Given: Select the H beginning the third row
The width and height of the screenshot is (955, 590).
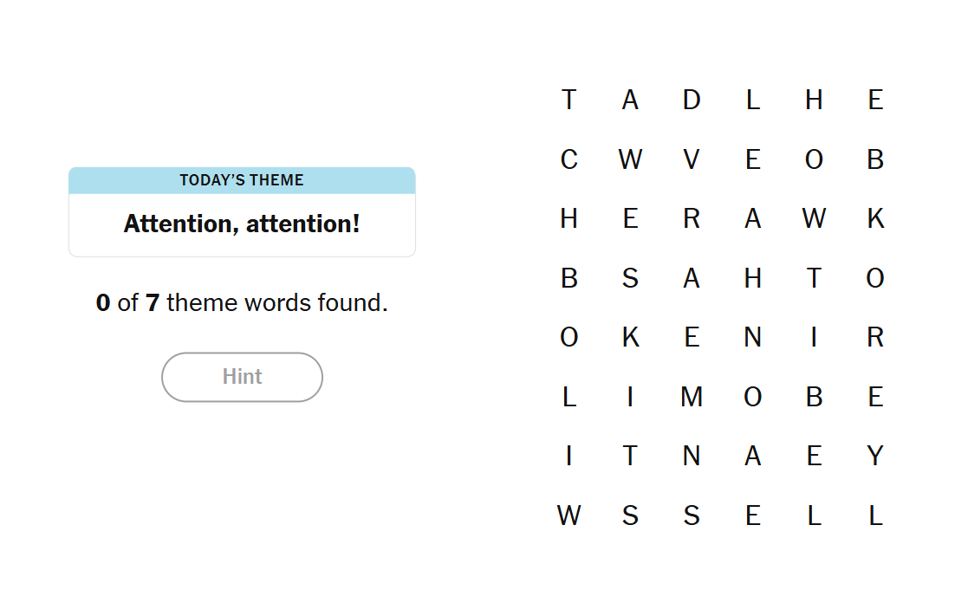Looking at the screenshot, I should (569, 218).
